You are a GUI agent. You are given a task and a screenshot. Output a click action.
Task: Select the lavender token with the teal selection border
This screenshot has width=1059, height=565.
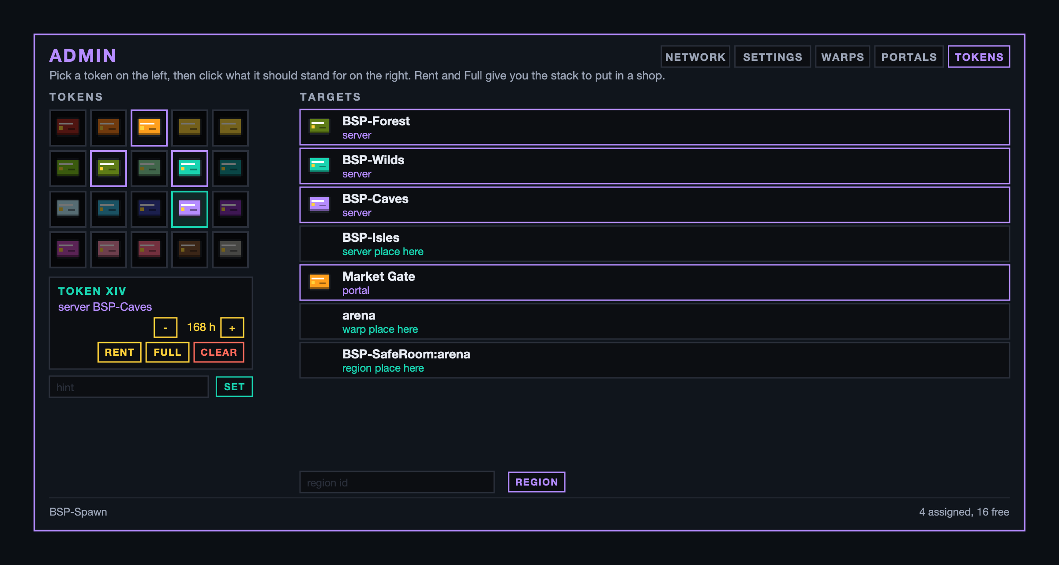click(189, 209)
